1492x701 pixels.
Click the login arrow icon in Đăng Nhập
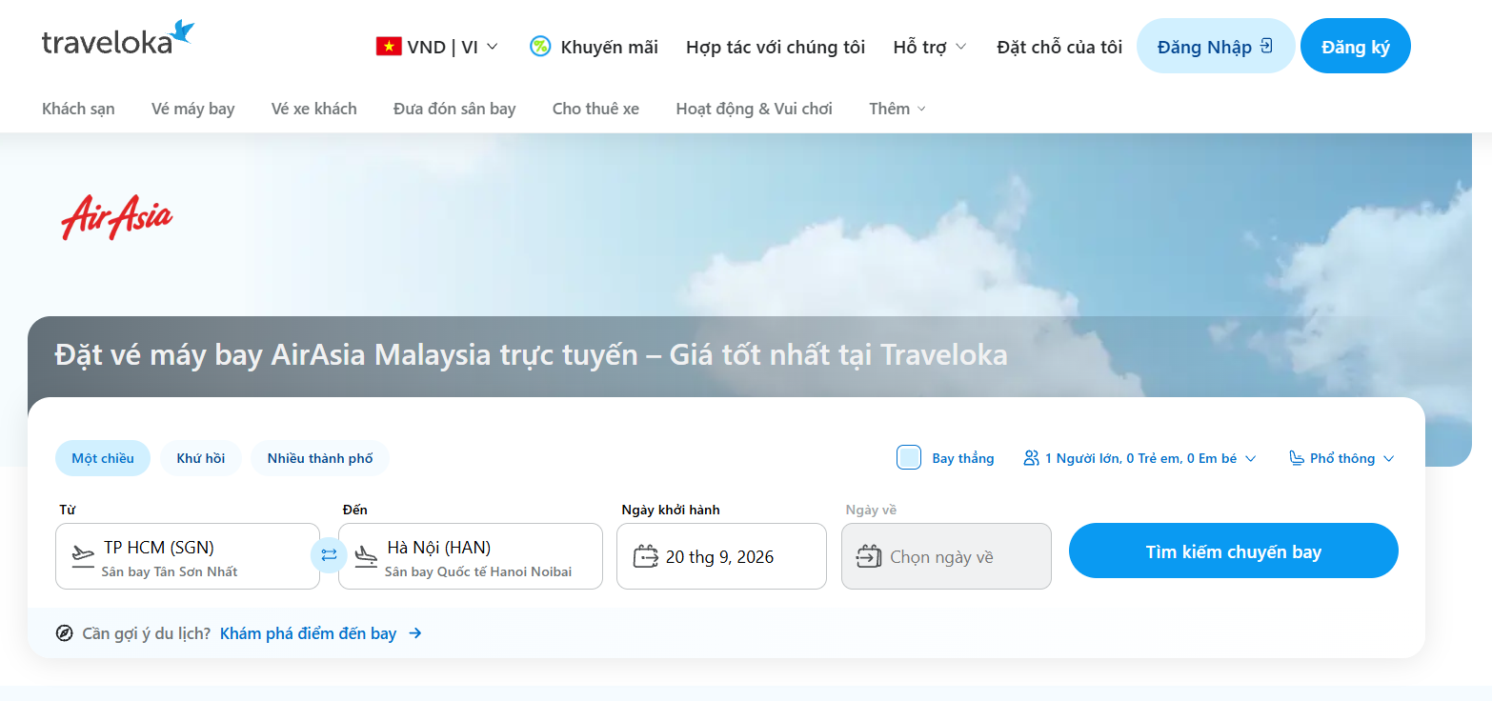coord(1266,46)
